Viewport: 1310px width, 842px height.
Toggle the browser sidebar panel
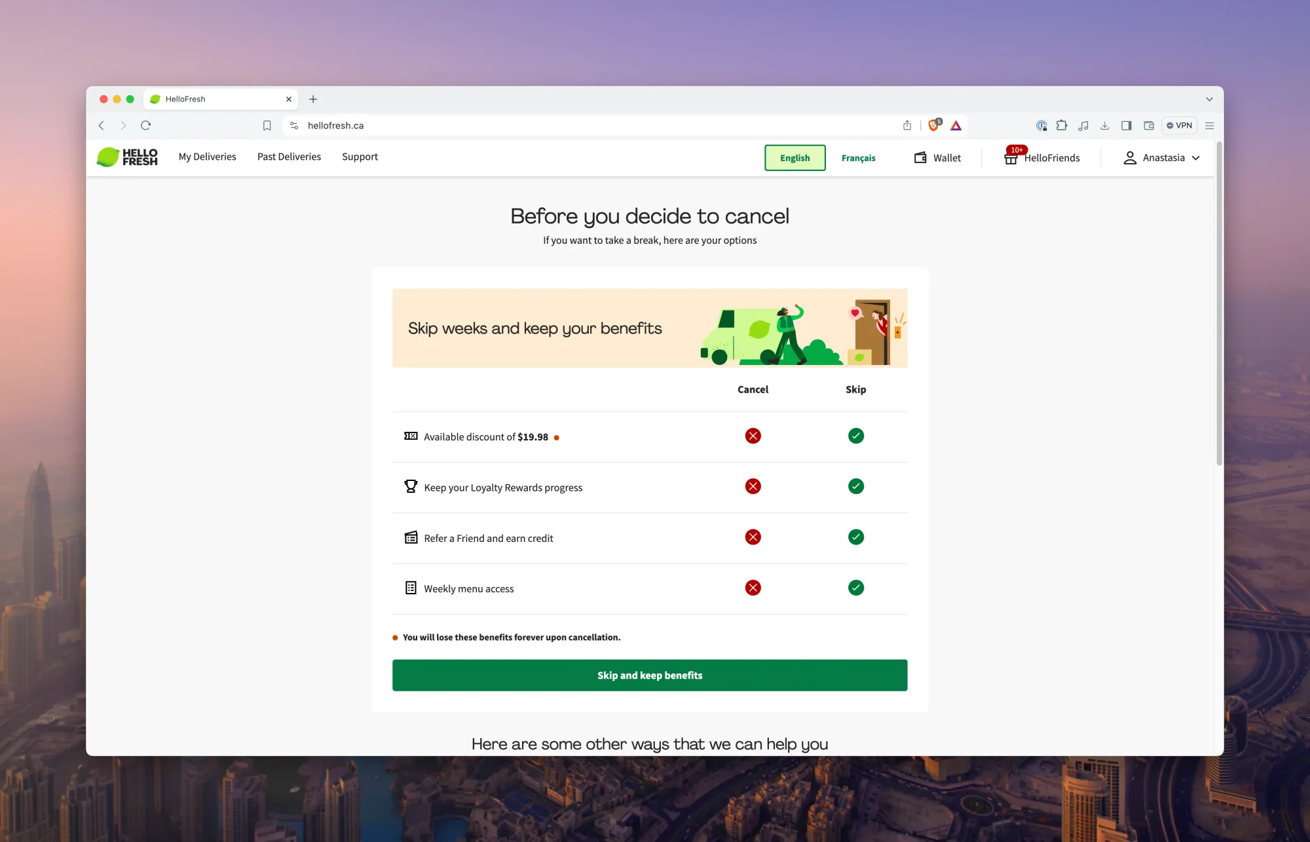click(x=1127, y=125)
